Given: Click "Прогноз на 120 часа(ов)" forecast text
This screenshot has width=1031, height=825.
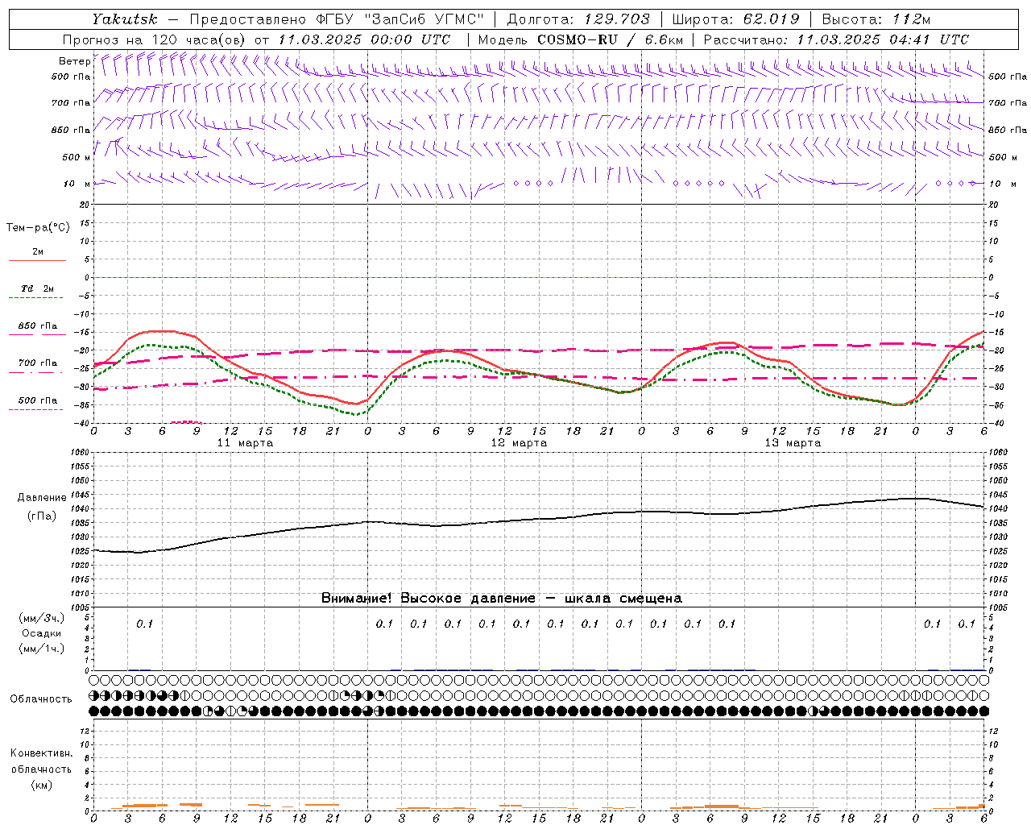Looking at the screenshot, I should pyautogui.click(x=155, y=39).
